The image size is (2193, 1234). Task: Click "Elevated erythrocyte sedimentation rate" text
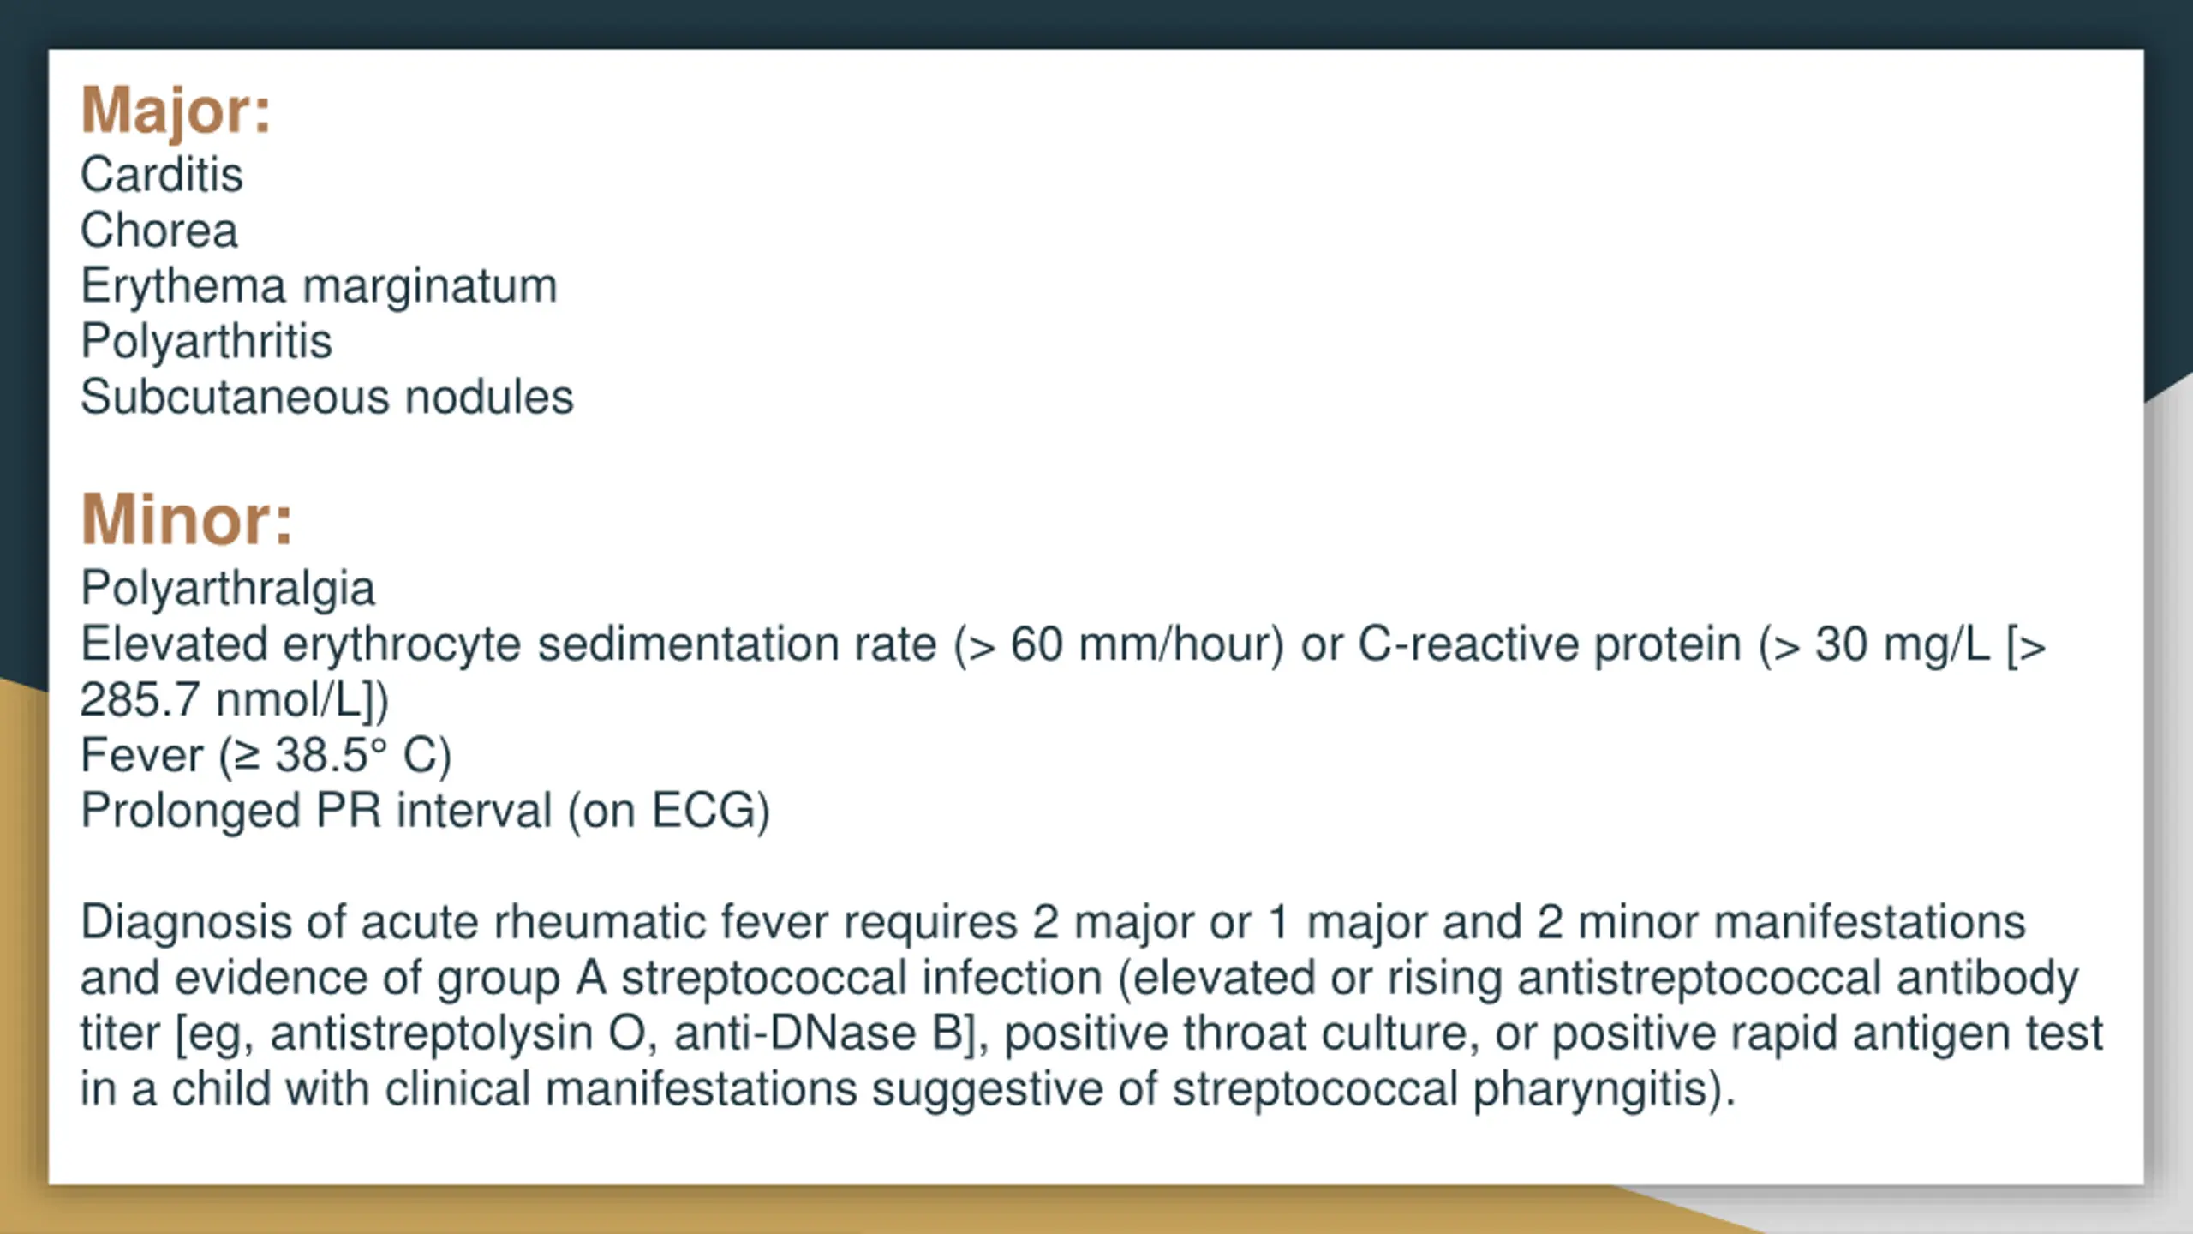509,644
